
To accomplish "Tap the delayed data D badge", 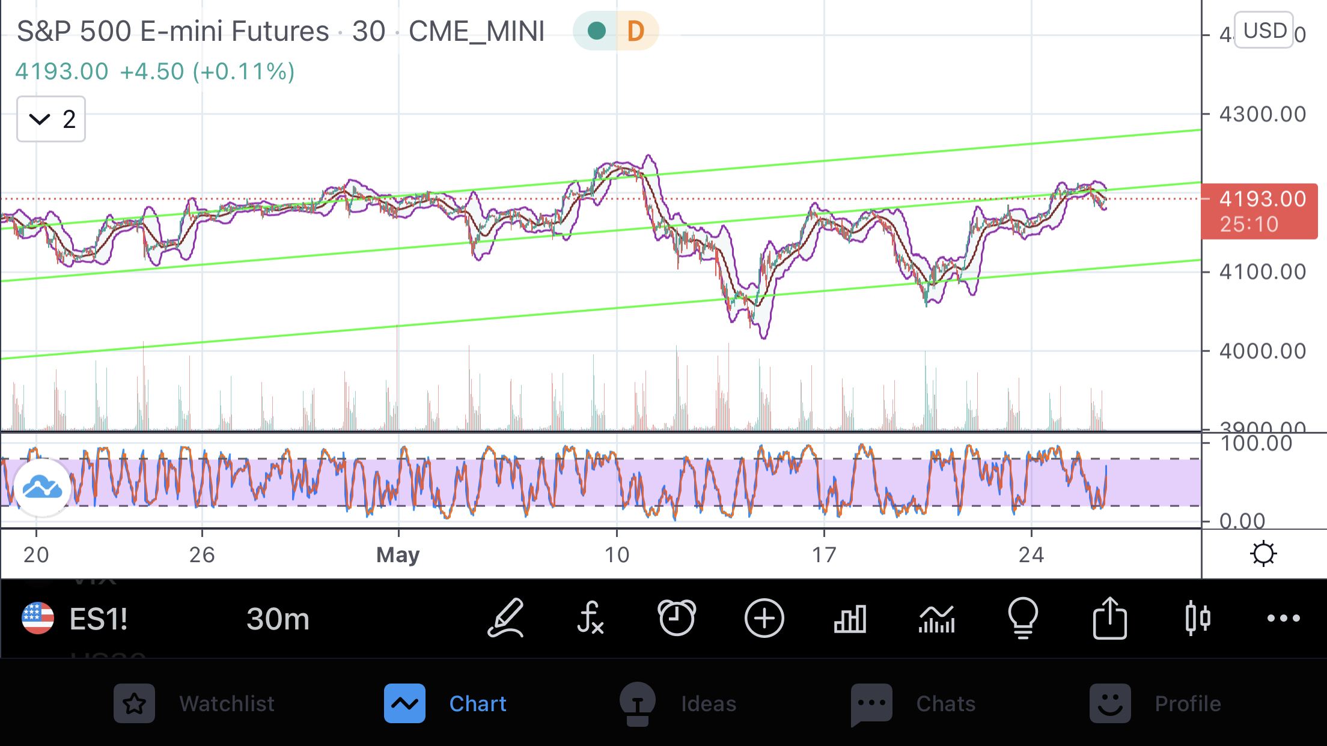I will click(x=637, y=31).
